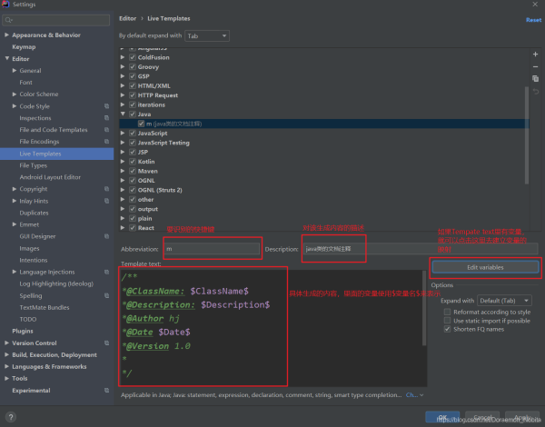Uncheck Shorten FQ names option
This screenshot has height=427, width=545.
[x=447, y=330]
